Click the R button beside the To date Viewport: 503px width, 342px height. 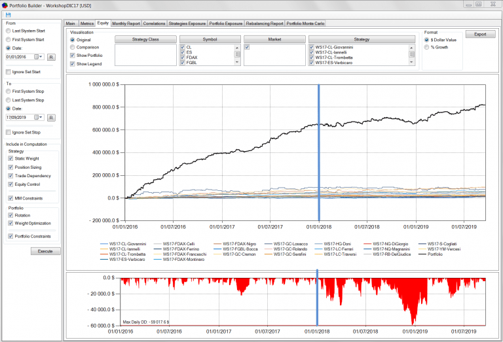click(x=51, y=118)
